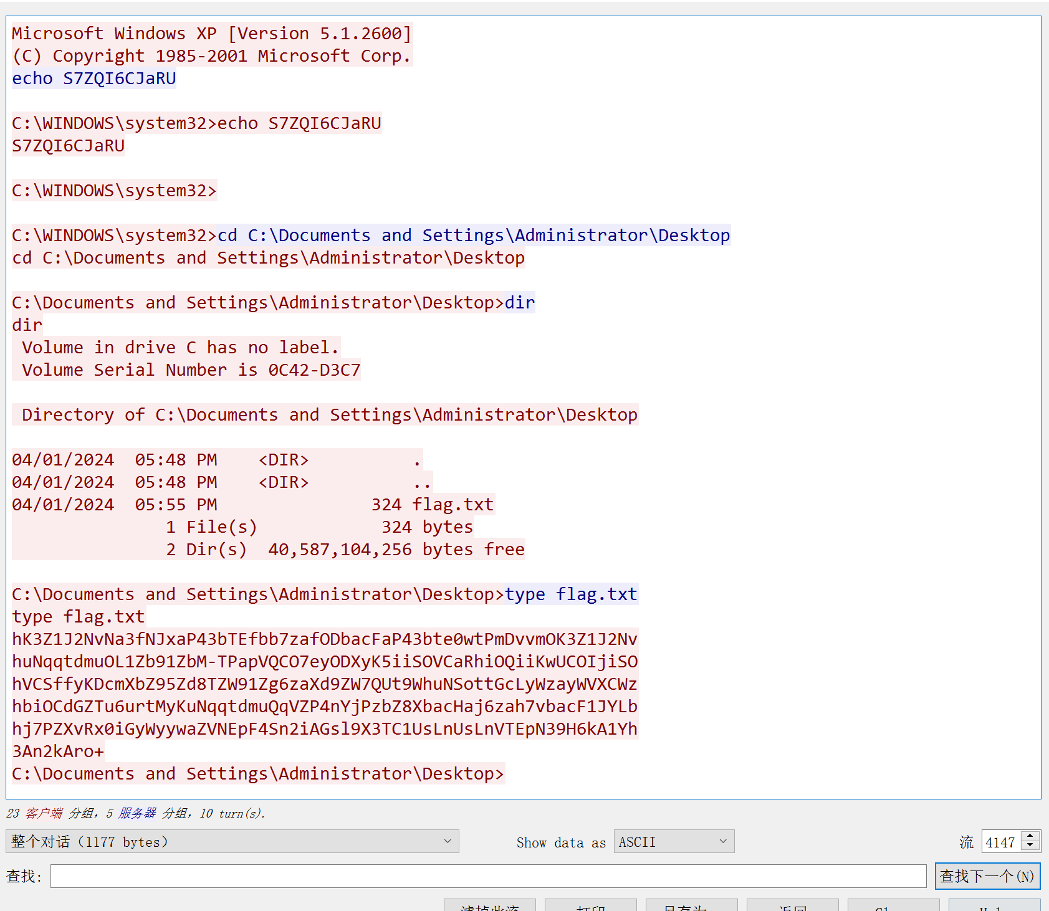The width and height of the screenshot is (1049, 911).
Task: Click the 'Microsoft Windows XP [Version 5.1.2600]' line
Action: pyautogui.click(x=212, y=33)
